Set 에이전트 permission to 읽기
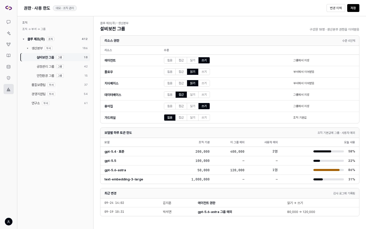Viewport: 366px width, 229px height. (193, 60)
